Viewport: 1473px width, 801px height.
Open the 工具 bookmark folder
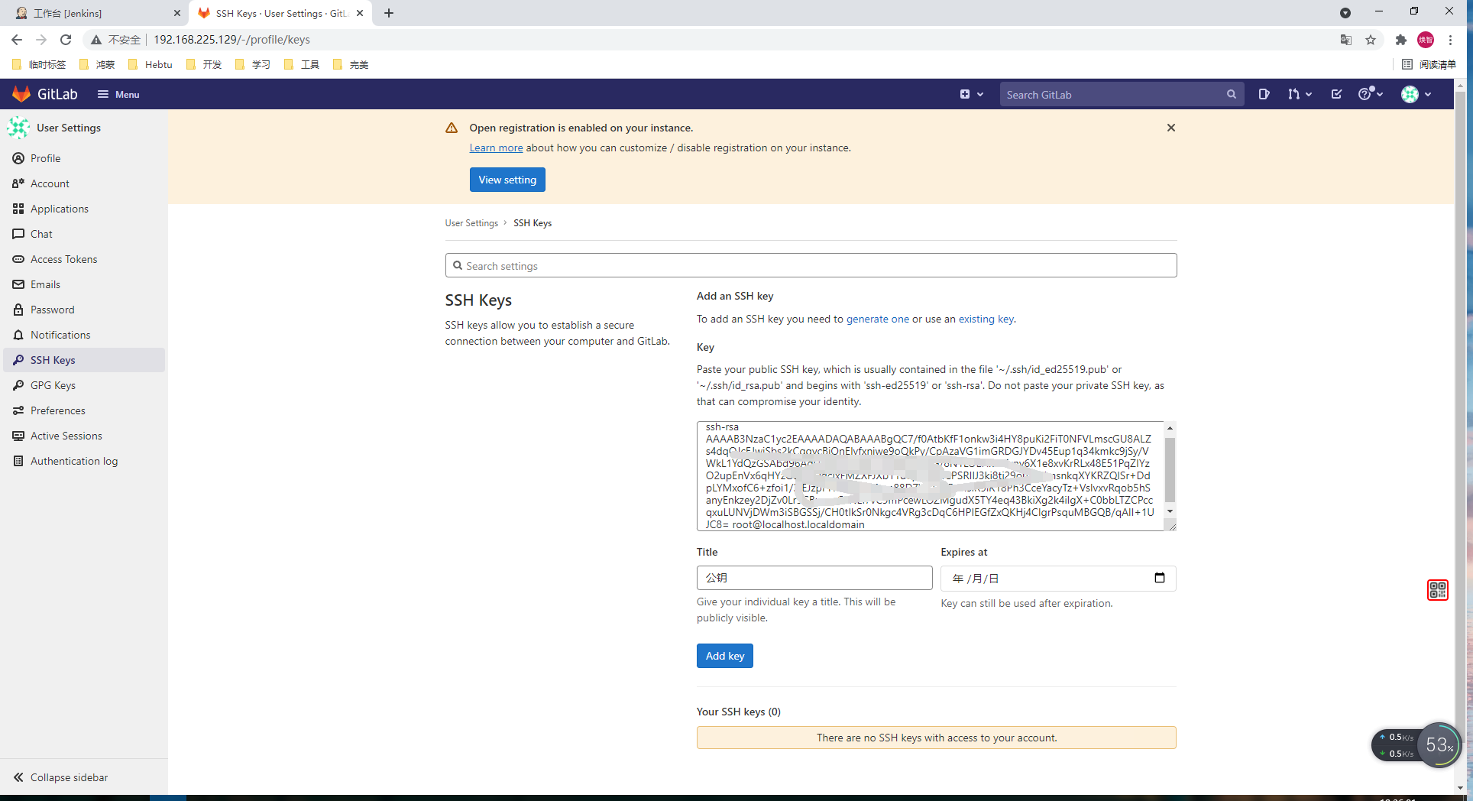point(302,65)
